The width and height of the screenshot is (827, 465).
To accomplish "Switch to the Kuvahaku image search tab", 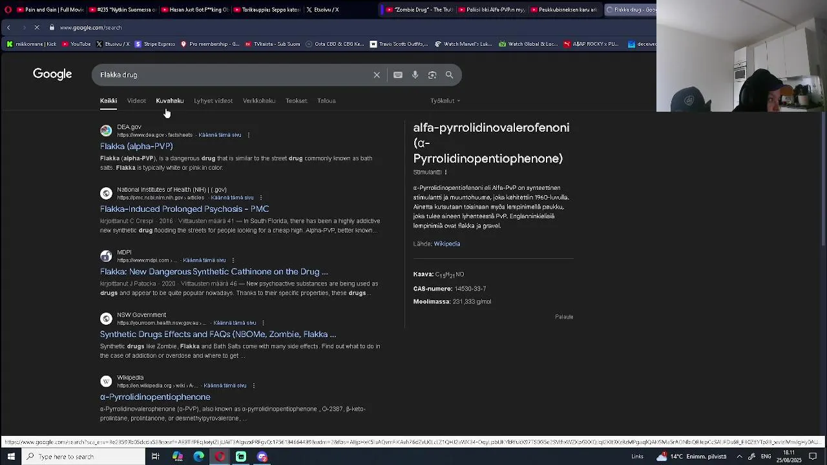I will 170,101.
